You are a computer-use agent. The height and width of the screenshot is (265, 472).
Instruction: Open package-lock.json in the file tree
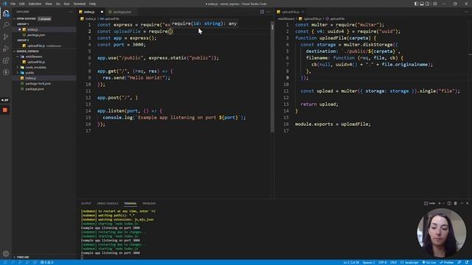44,83
